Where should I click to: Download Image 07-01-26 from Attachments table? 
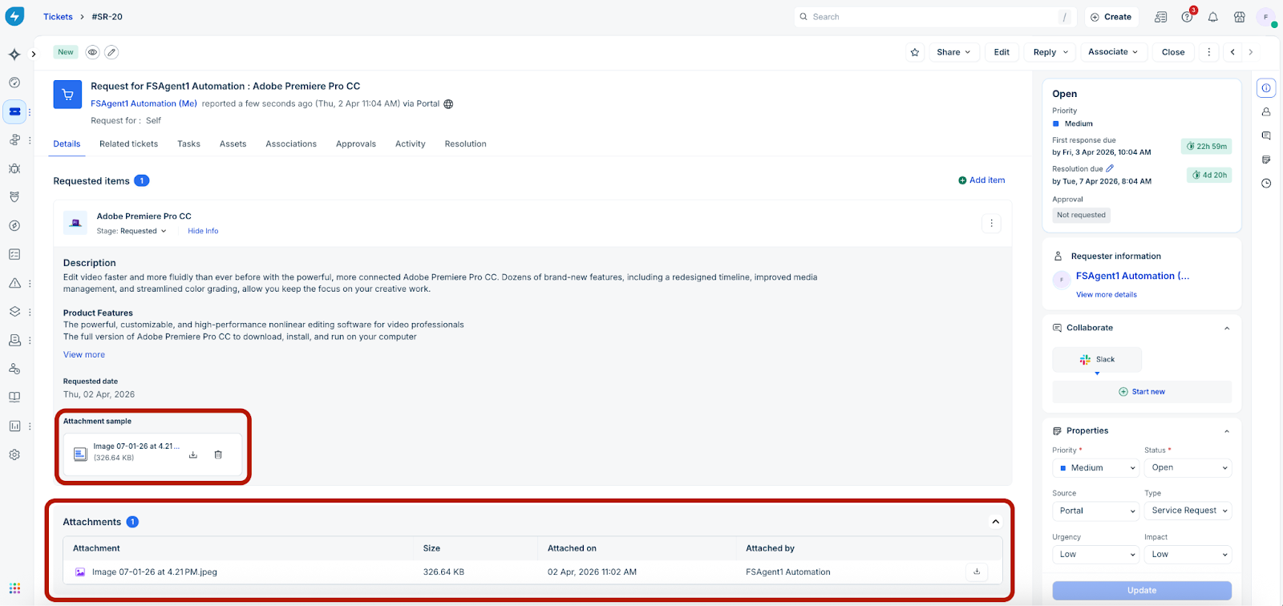(x=977, y=572)
